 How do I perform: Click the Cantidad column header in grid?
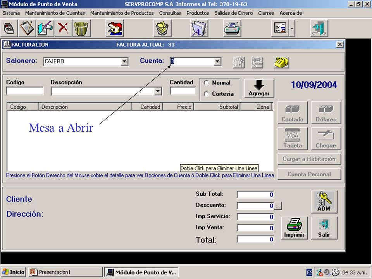coord(147,107)
